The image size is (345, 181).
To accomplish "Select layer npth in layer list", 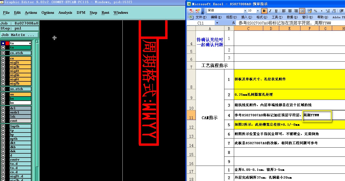I will [x=20, y=139].
